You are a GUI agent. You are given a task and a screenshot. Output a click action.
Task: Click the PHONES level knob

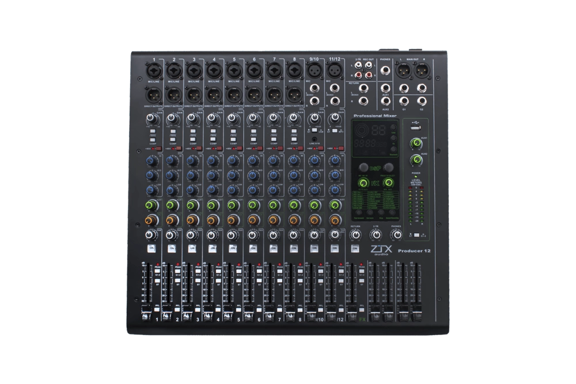(396, 235)
